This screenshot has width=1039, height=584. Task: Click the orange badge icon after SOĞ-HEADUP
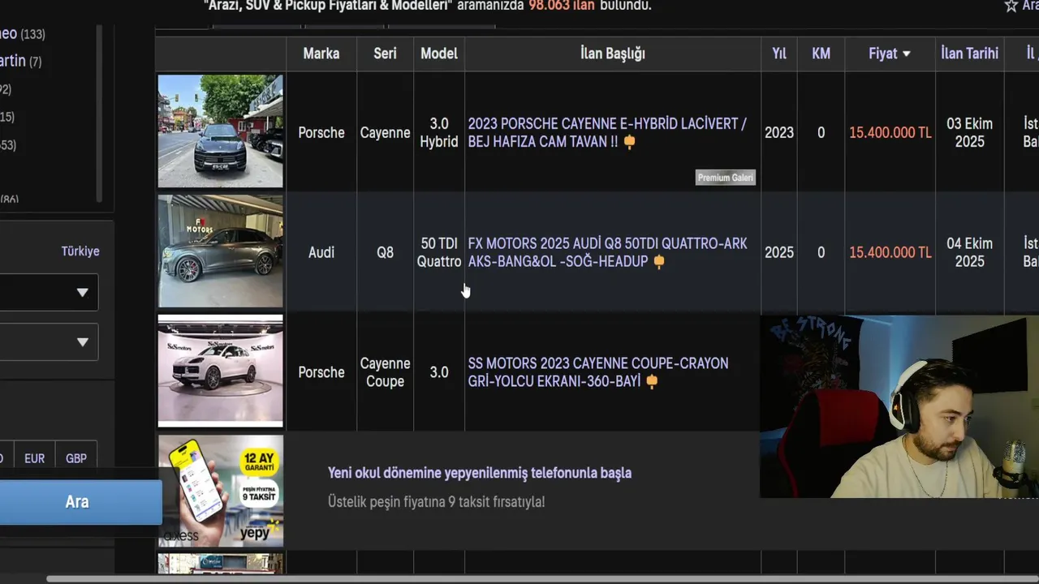659,262
